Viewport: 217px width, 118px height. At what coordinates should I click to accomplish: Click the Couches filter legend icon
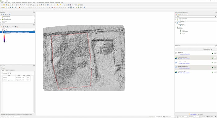click(8, 27)
